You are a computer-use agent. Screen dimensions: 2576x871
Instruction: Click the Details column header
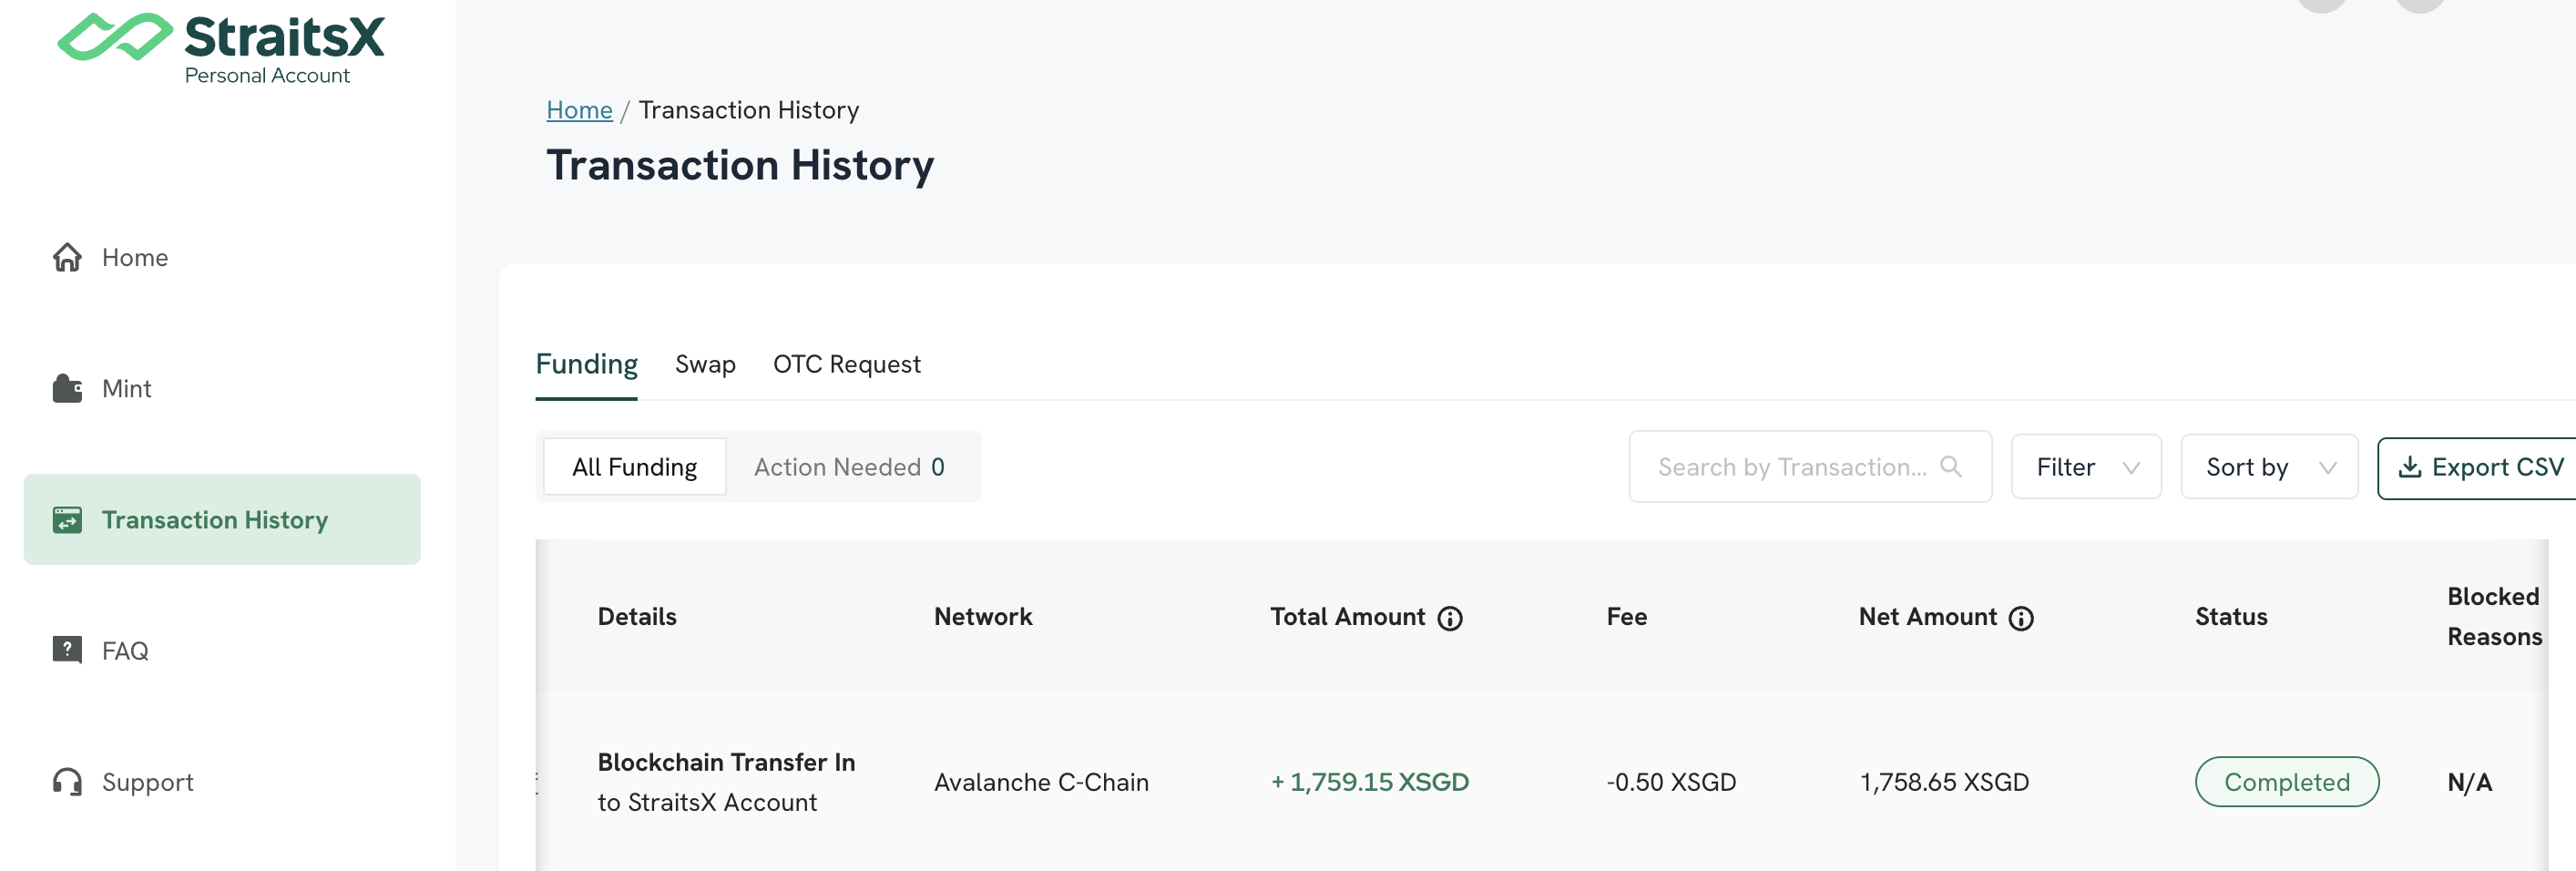(x=637, y=616)
